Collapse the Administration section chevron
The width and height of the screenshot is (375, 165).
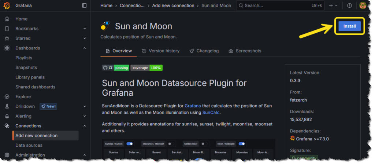tap(85, 155)
